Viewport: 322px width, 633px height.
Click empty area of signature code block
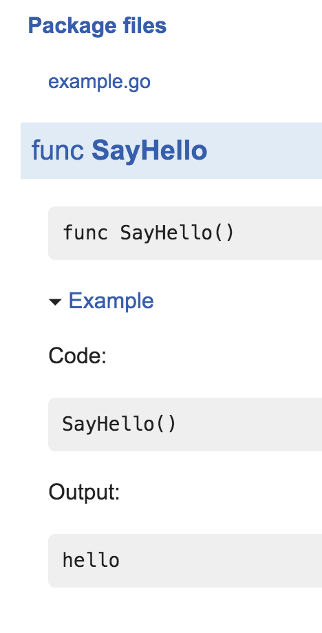279,233
